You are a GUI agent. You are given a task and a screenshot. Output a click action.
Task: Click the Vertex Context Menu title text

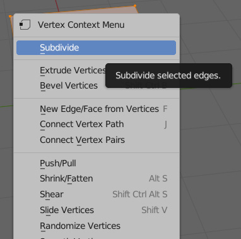click(x=81, y=25)
